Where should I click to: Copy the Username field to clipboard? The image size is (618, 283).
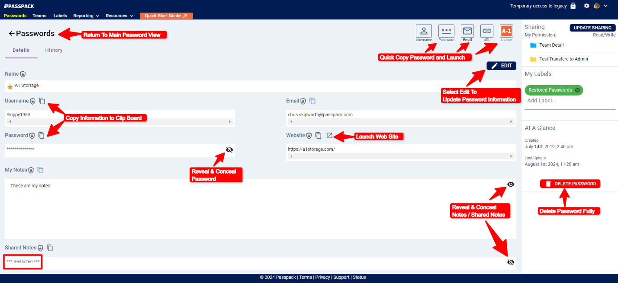pyautogui.click(x=42, y=101)
